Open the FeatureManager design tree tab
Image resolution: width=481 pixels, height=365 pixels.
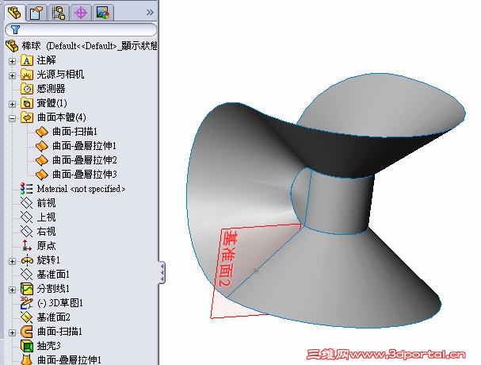tap(14, 13)
